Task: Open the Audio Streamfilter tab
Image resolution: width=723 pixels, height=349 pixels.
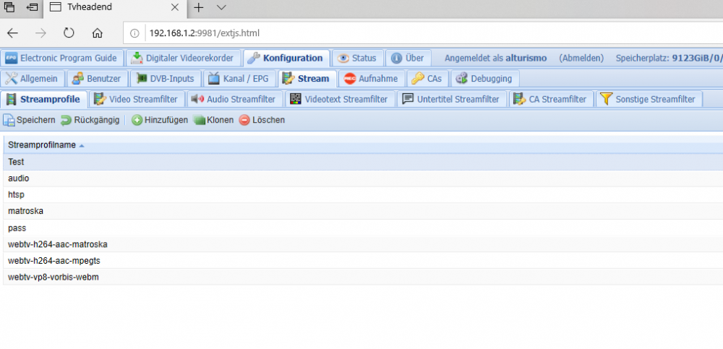Action: (x=235, y=99)
